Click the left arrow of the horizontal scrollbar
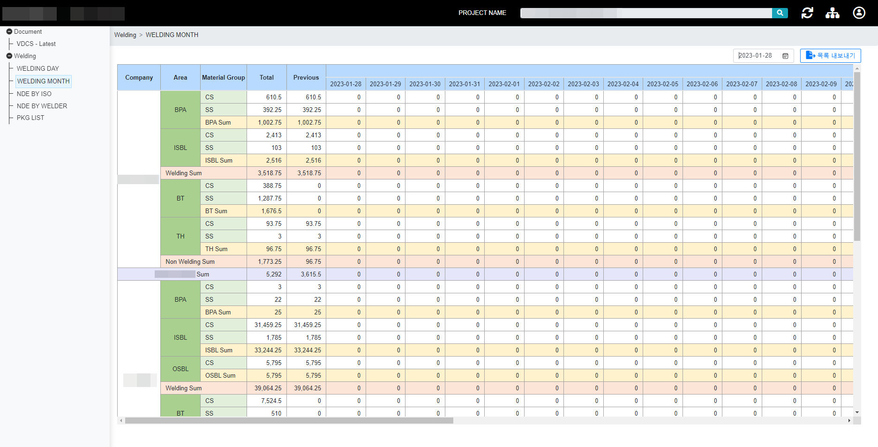Viewport: 878px width, 447px height. click(121, 421)
